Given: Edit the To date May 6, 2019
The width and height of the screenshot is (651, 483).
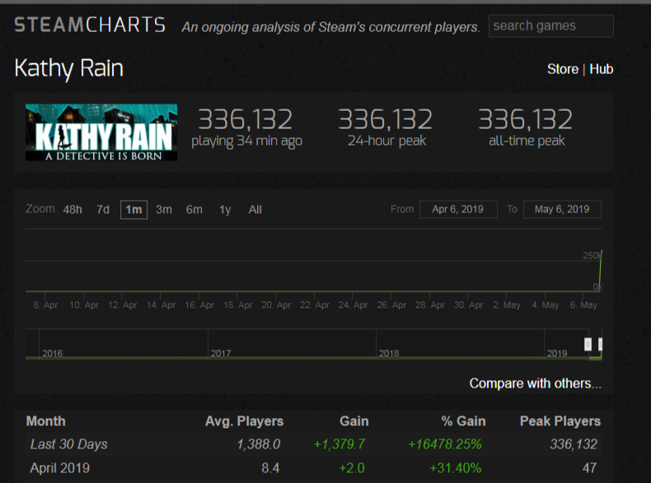Looking at the screenshot, I should coord(562,209).
